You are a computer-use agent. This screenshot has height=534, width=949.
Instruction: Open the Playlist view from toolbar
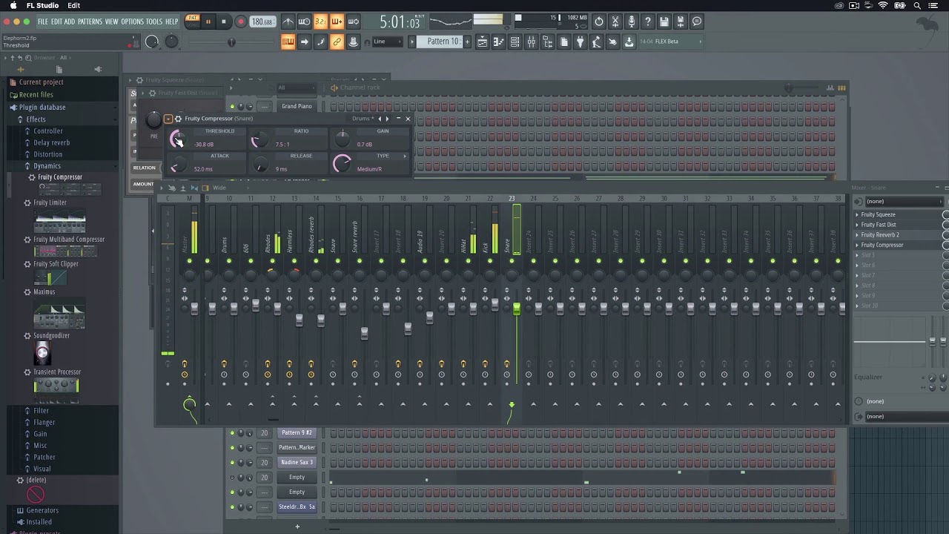pos(482,42)
